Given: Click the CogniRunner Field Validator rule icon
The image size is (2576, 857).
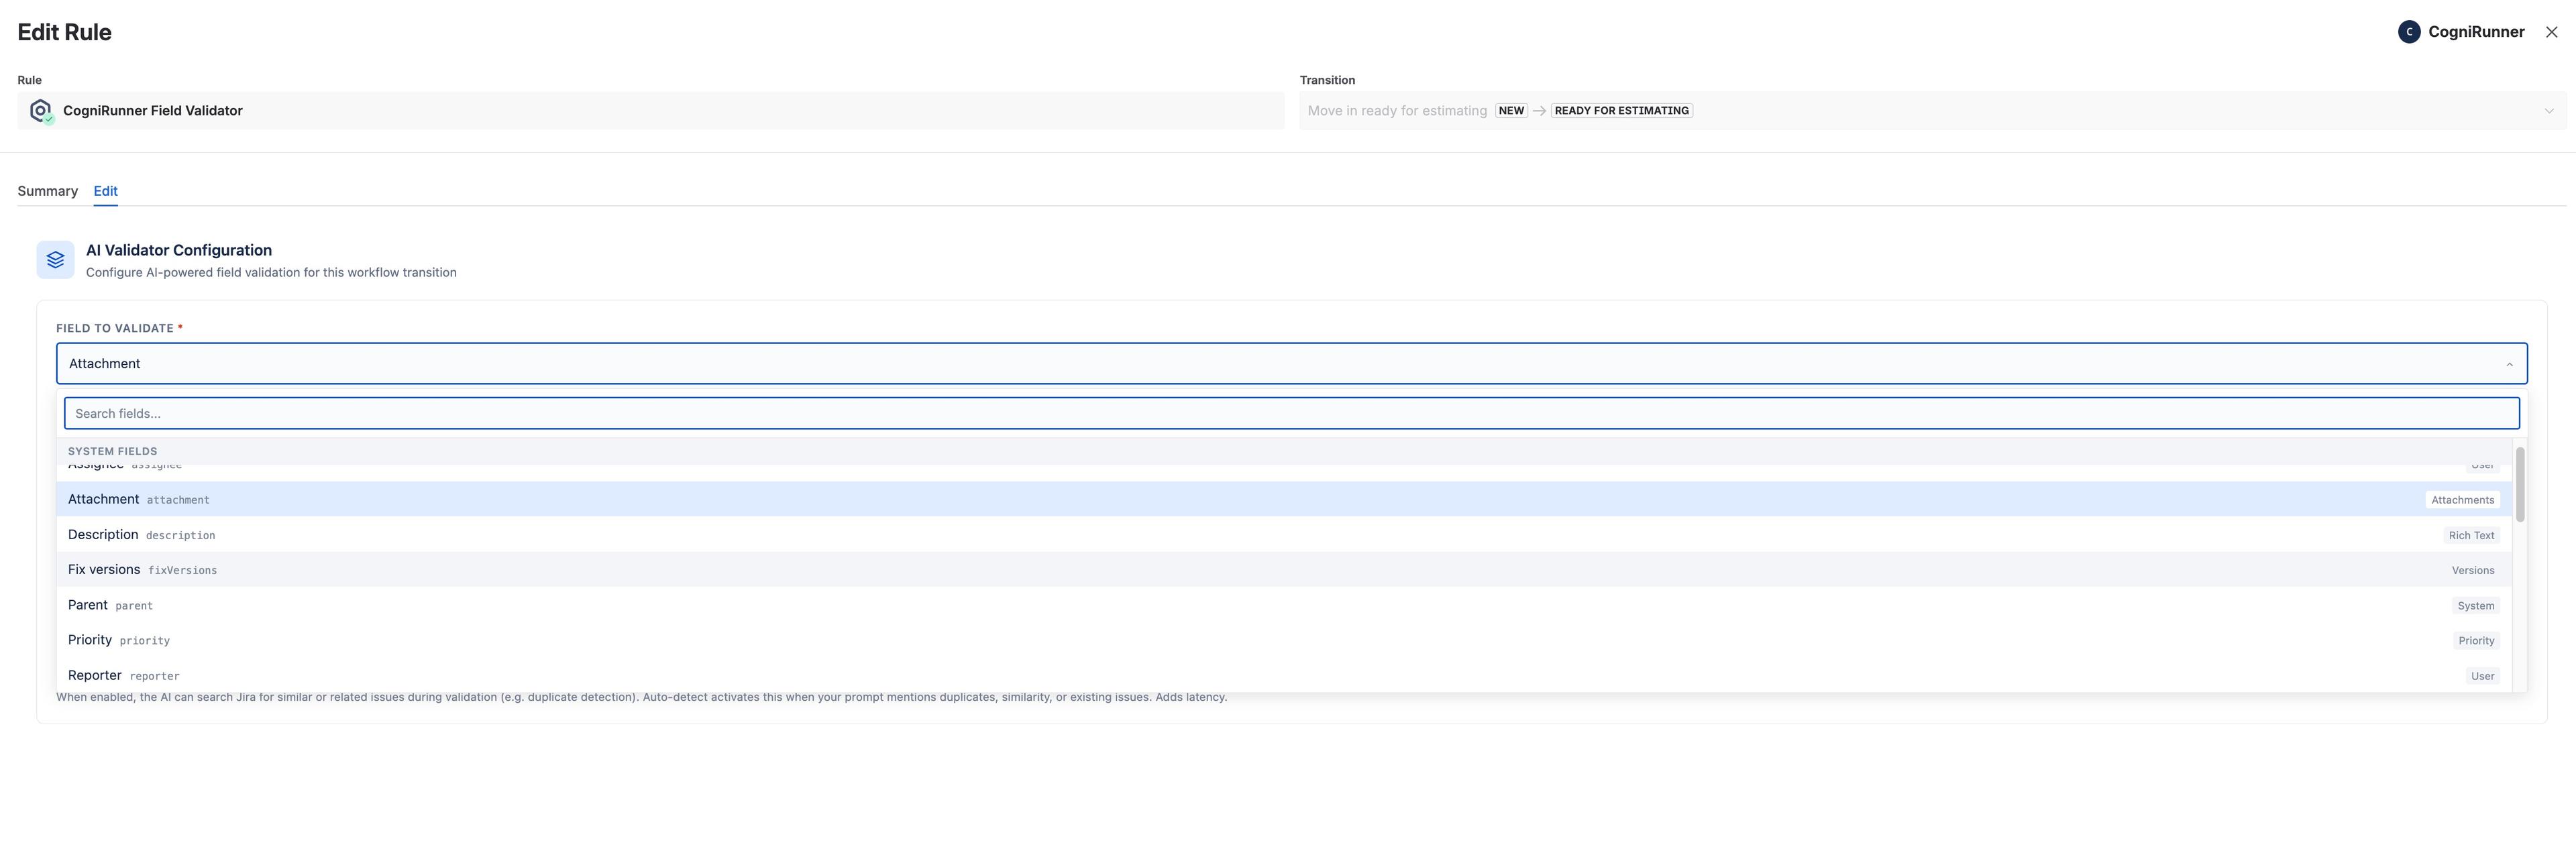Looking at the screenshot, I should pyautogui.click(x=41, y=111).
